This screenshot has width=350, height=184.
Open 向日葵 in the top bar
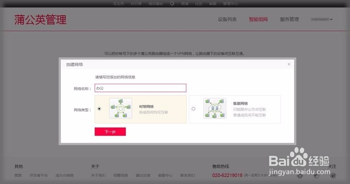[x=136, y=4]
